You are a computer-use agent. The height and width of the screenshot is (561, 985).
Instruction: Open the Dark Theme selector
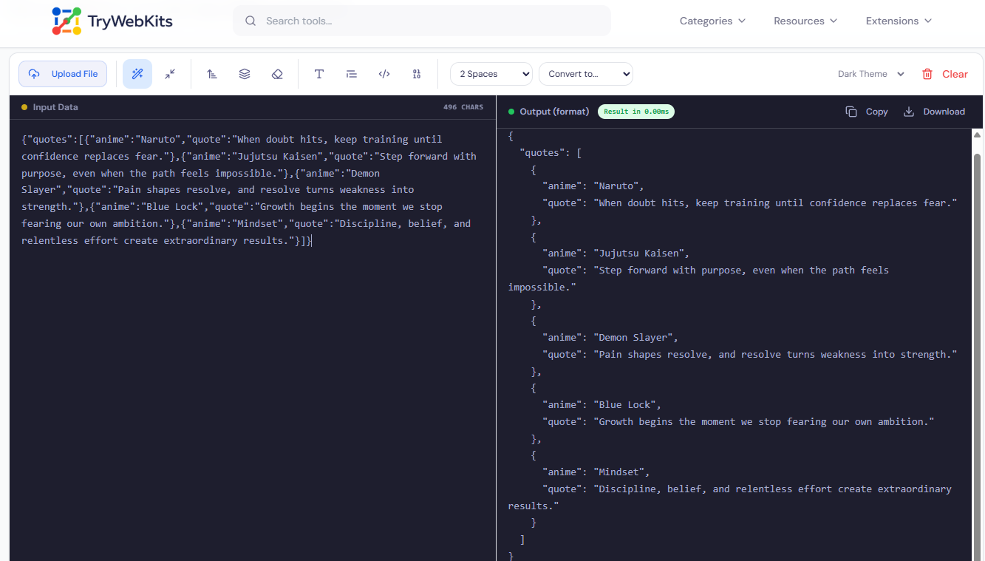[870, 73]
